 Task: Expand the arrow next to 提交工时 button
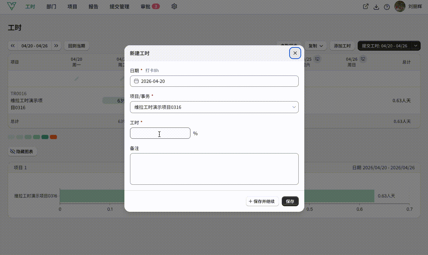(x=416, y=46)
